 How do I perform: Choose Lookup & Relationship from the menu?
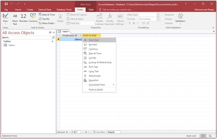pos(99,62)
